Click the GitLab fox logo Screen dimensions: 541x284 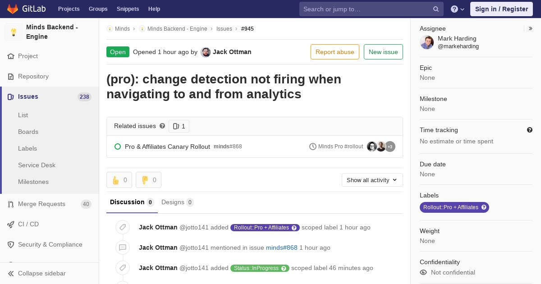[13, 9]
